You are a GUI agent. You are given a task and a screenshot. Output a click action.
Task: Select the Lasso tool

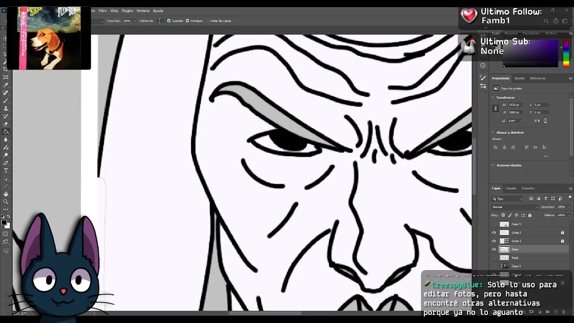pos(6,54)
